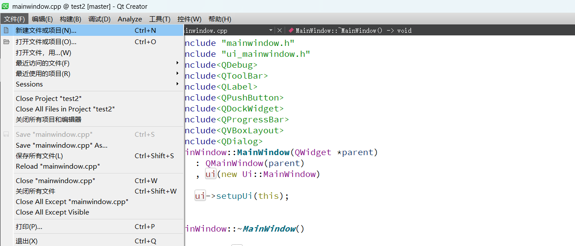Click <QLabel> in the code
This screenshot has width=575, height=246.
[x=237, y=87]
